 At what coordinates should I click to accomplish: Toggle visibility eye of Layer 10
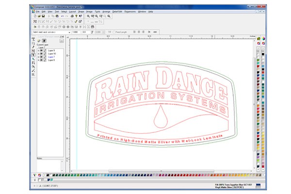[42, 54]
